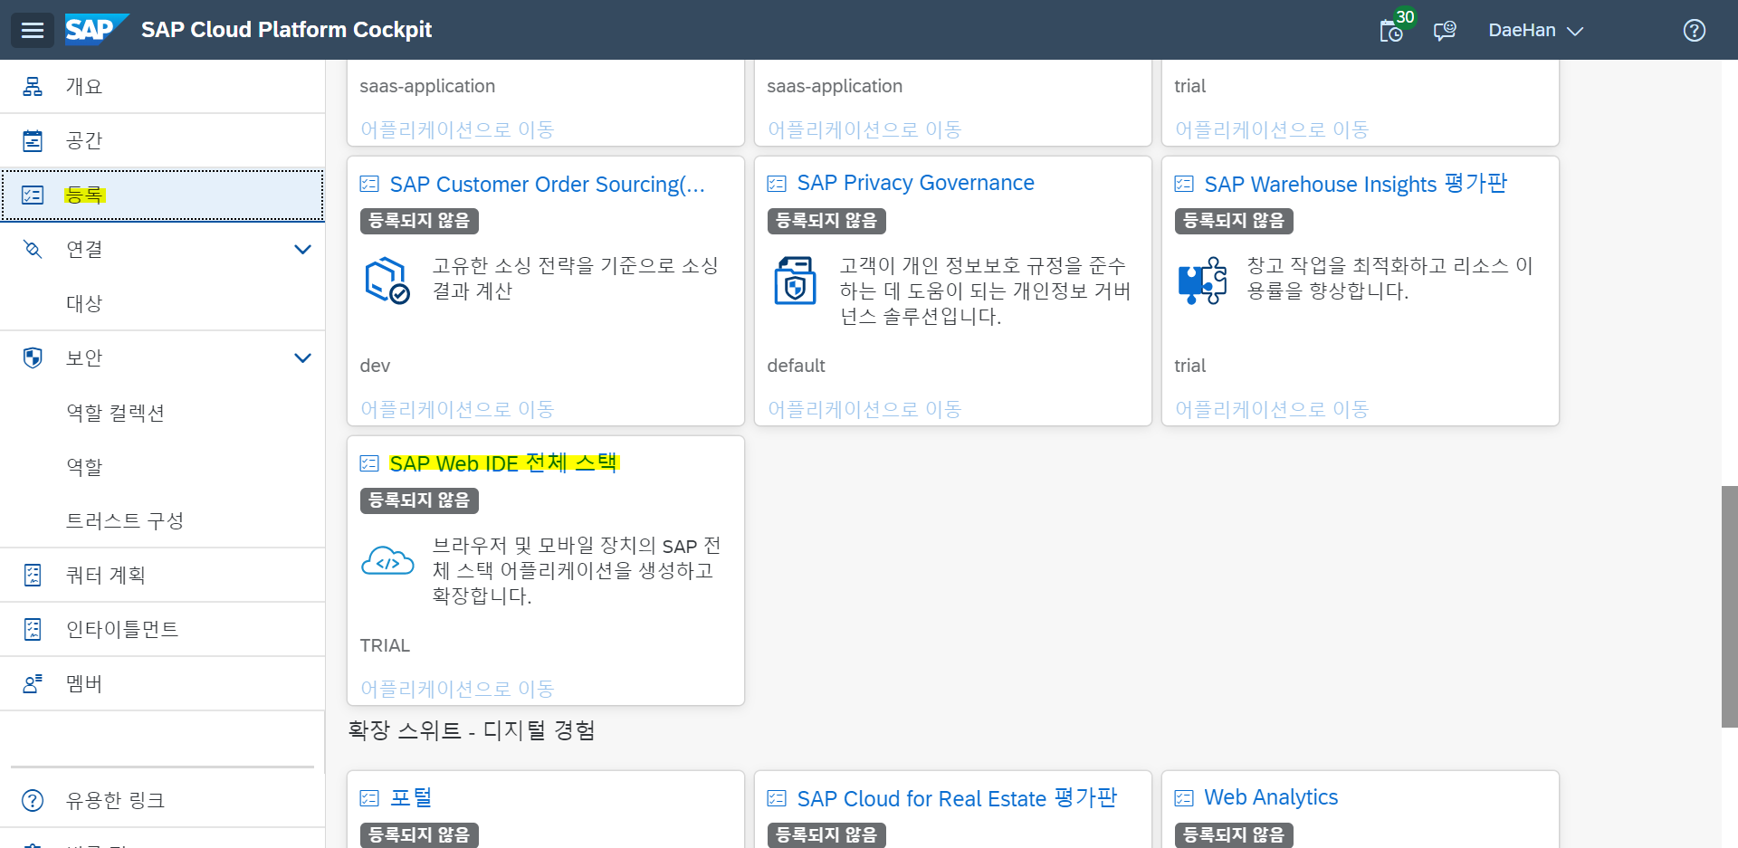Click small icon beside 포털 title
1738x848 pixels.
(369, 798)
